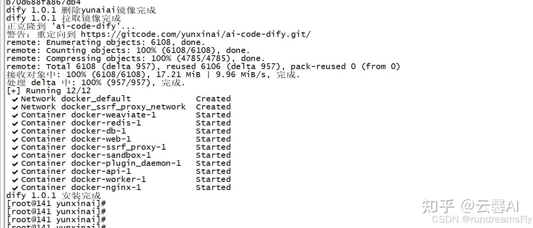Select the checkmark beside docker-worker-1
Image resolution: width=533 pixels, height=228 pixels.
click(x=15, y=180)
